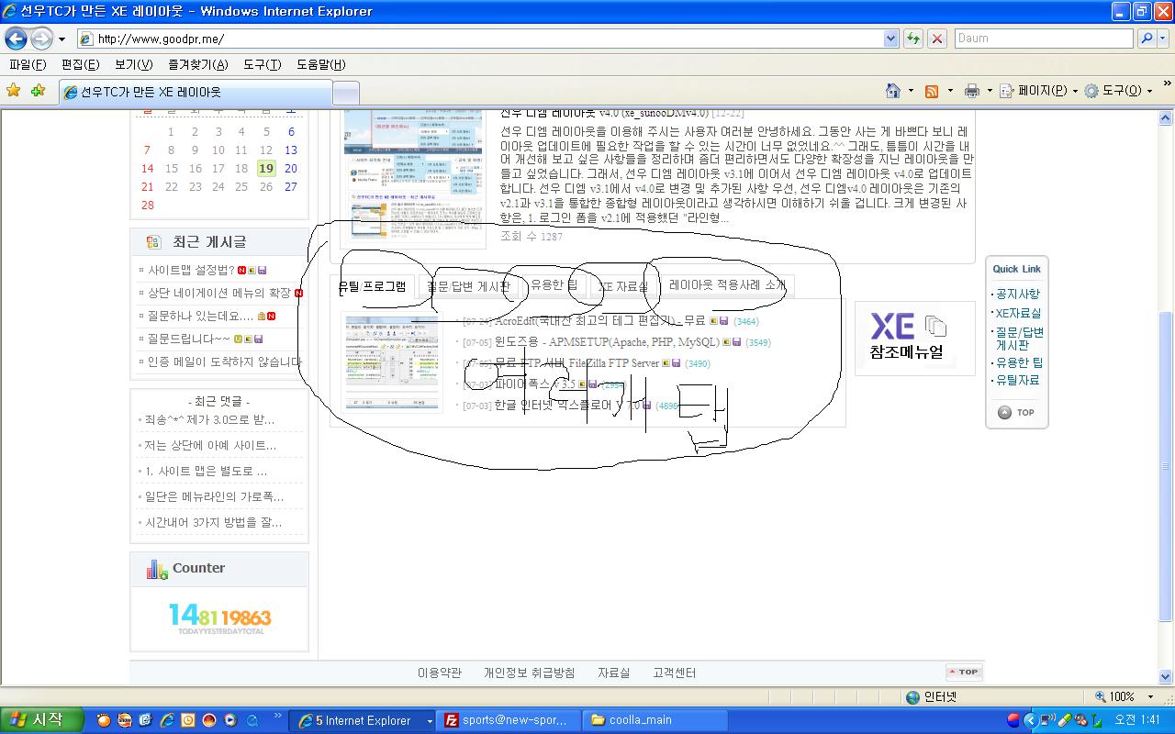Open the 도움말(H) menu
Screen dimensions: 1175x734
click(x=320, y=64)
